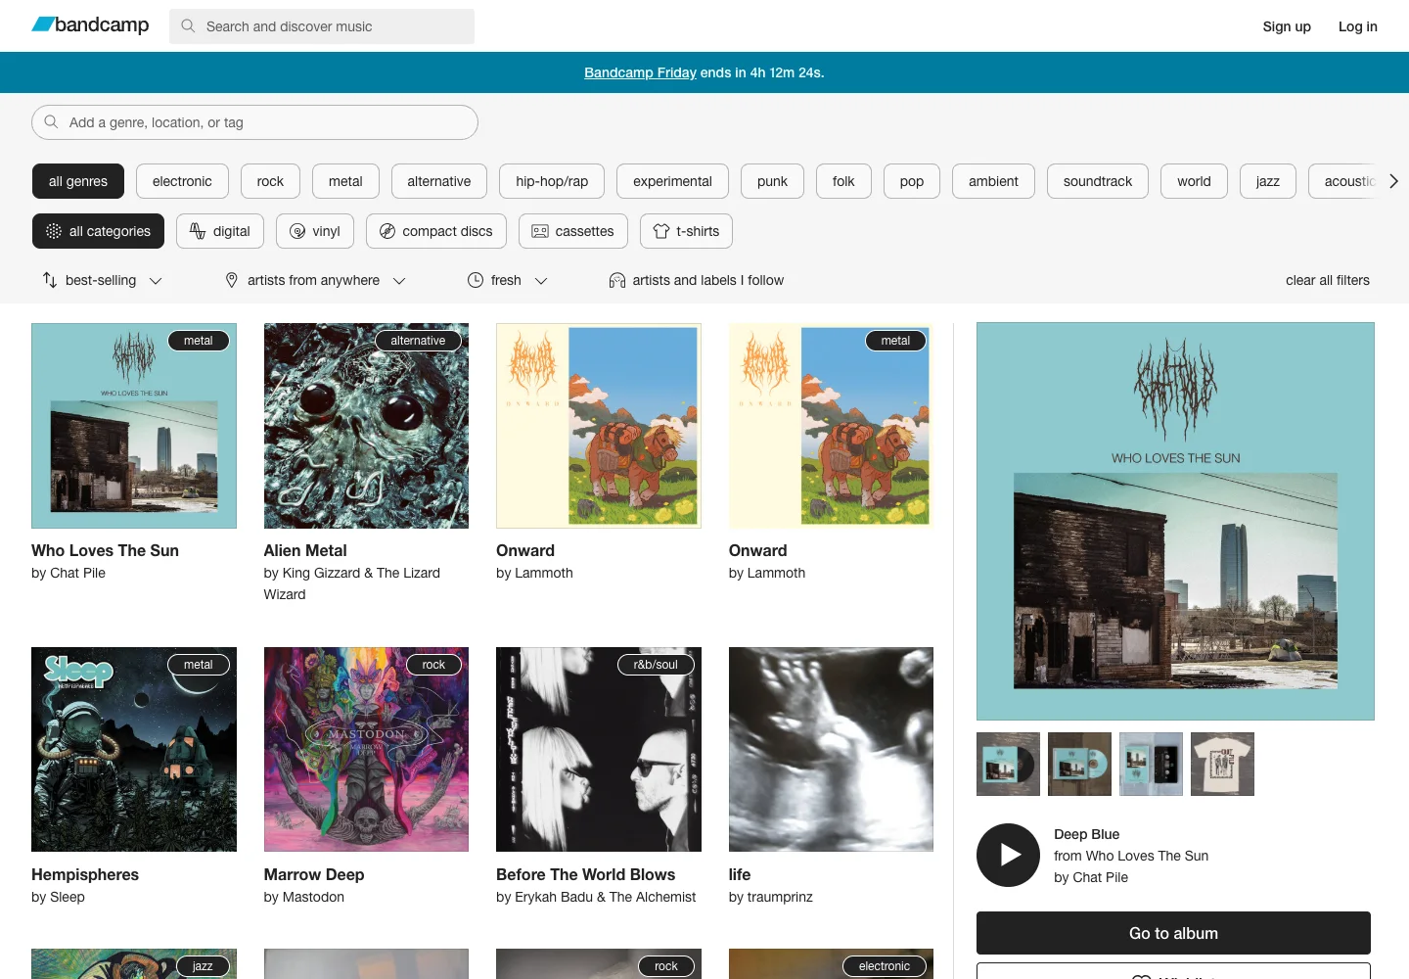Filter by folk genre

click(843, 181)
